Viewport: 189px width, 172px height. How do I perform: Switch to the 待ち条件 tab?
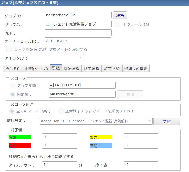click(13, 69)
